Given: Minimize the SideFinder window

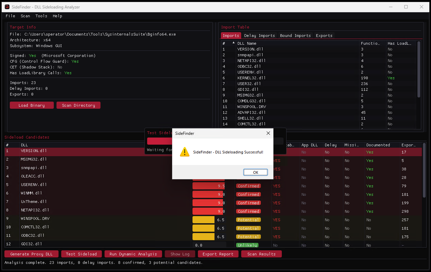Looking at the screenshot, I should (x=391, y=7).
